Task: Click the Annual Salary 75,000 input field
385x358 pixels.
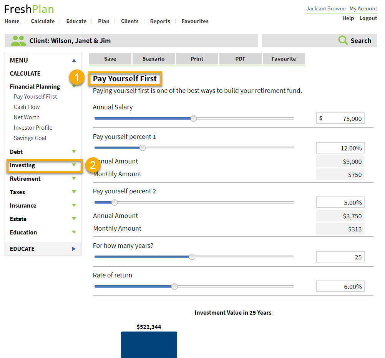Action: pyautogui.click(x=340, y=119)
